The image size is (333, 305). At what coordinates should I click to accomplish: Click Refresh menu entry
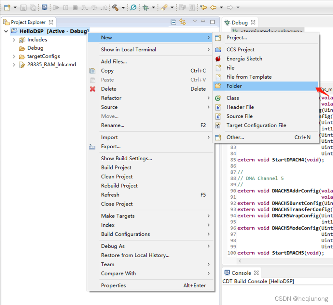(x=150, y=195)
